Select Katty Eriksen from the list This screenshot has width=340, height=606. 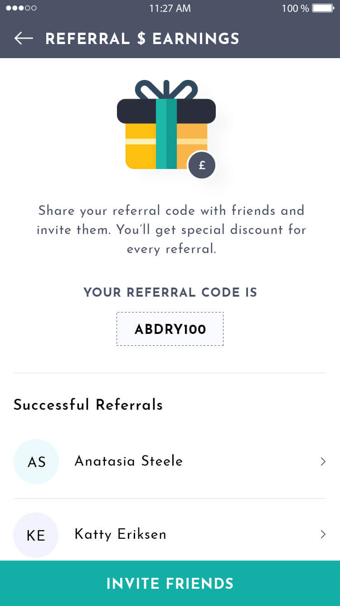pyautogui.click(x=121, y=534)
